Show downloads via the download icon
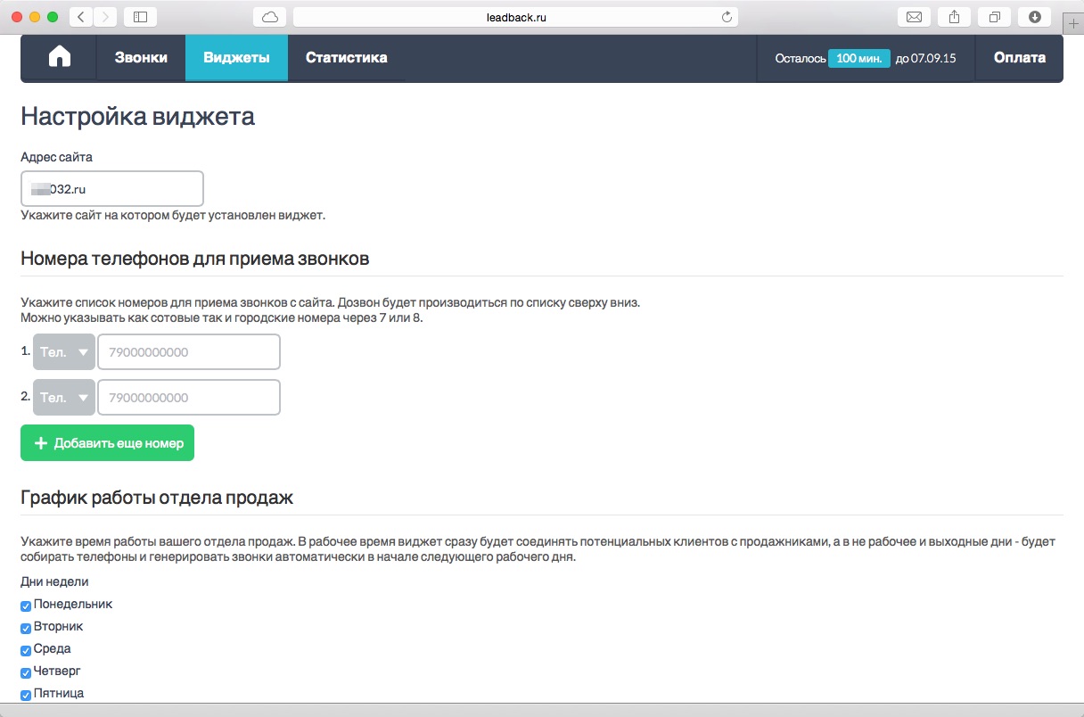1084x717 pixels. click(x=1035, y=16)
